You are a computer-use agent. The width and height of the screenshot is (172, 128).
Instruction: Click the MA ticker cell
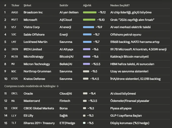click(13, 101)
